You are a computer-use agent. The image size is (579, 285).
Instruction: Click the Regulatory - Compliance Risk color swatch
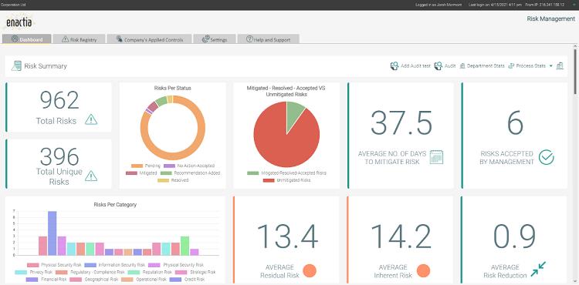pyautogui.click(x=62, y=273)
